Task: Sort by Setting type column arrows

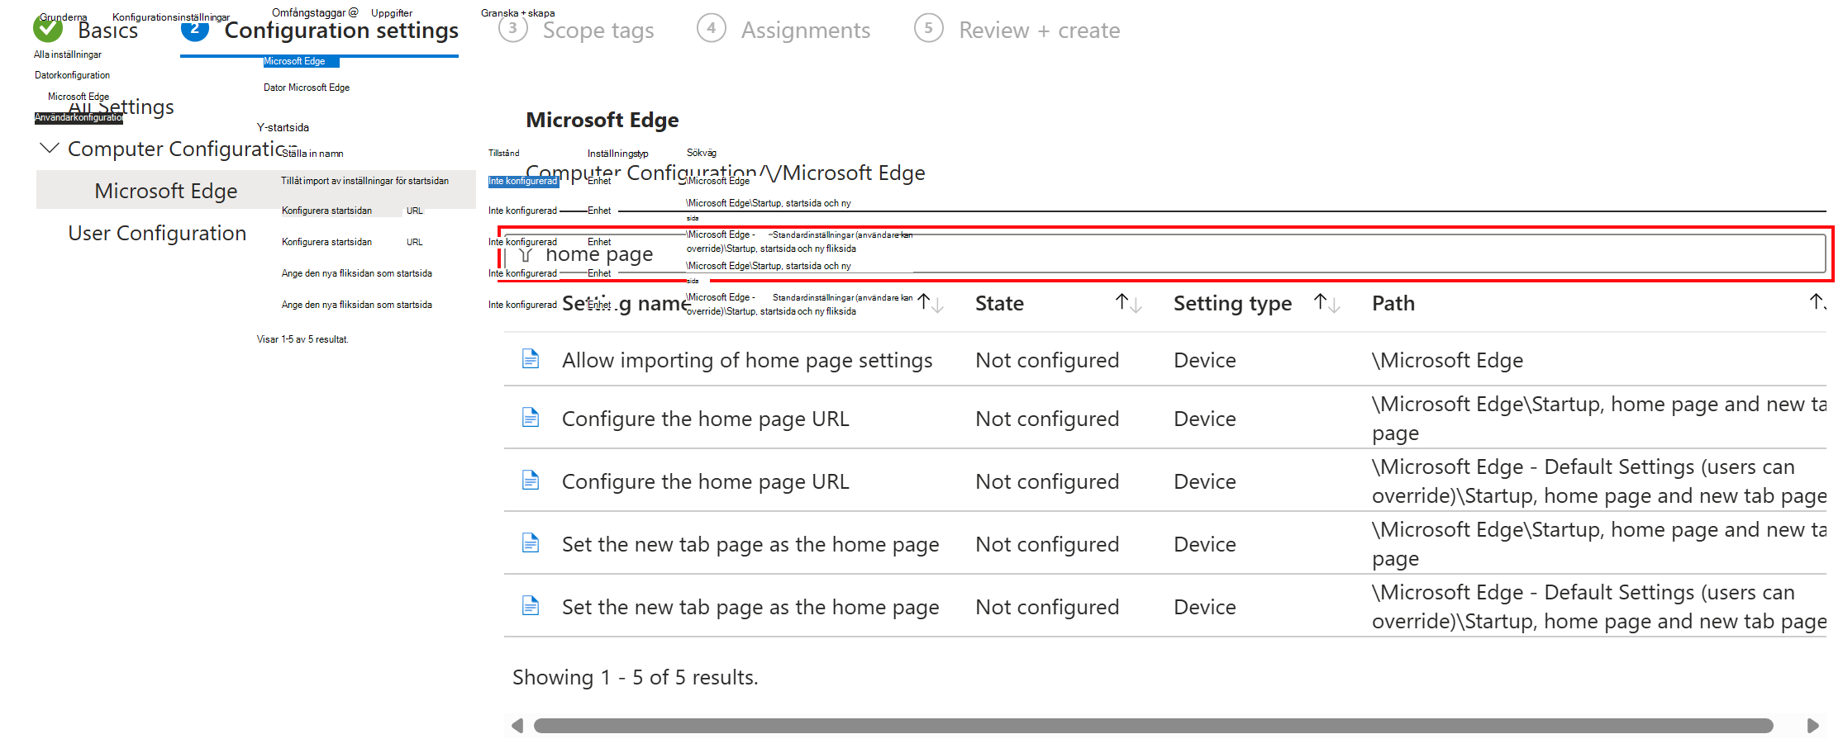Action: tap(1327, 303)
